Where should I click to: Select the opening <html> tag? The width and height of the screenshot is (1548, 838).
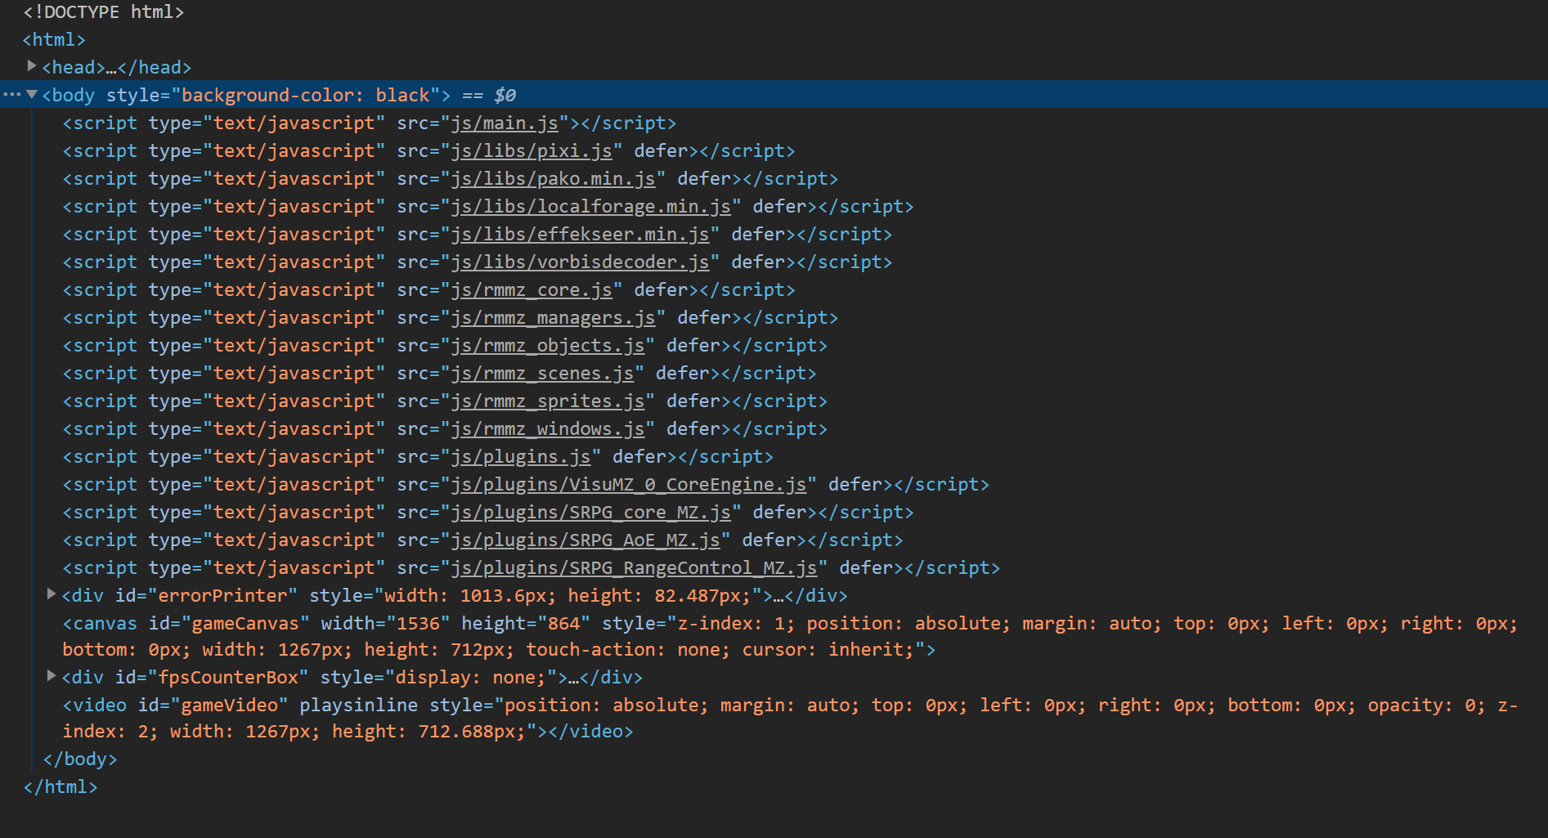54,40
